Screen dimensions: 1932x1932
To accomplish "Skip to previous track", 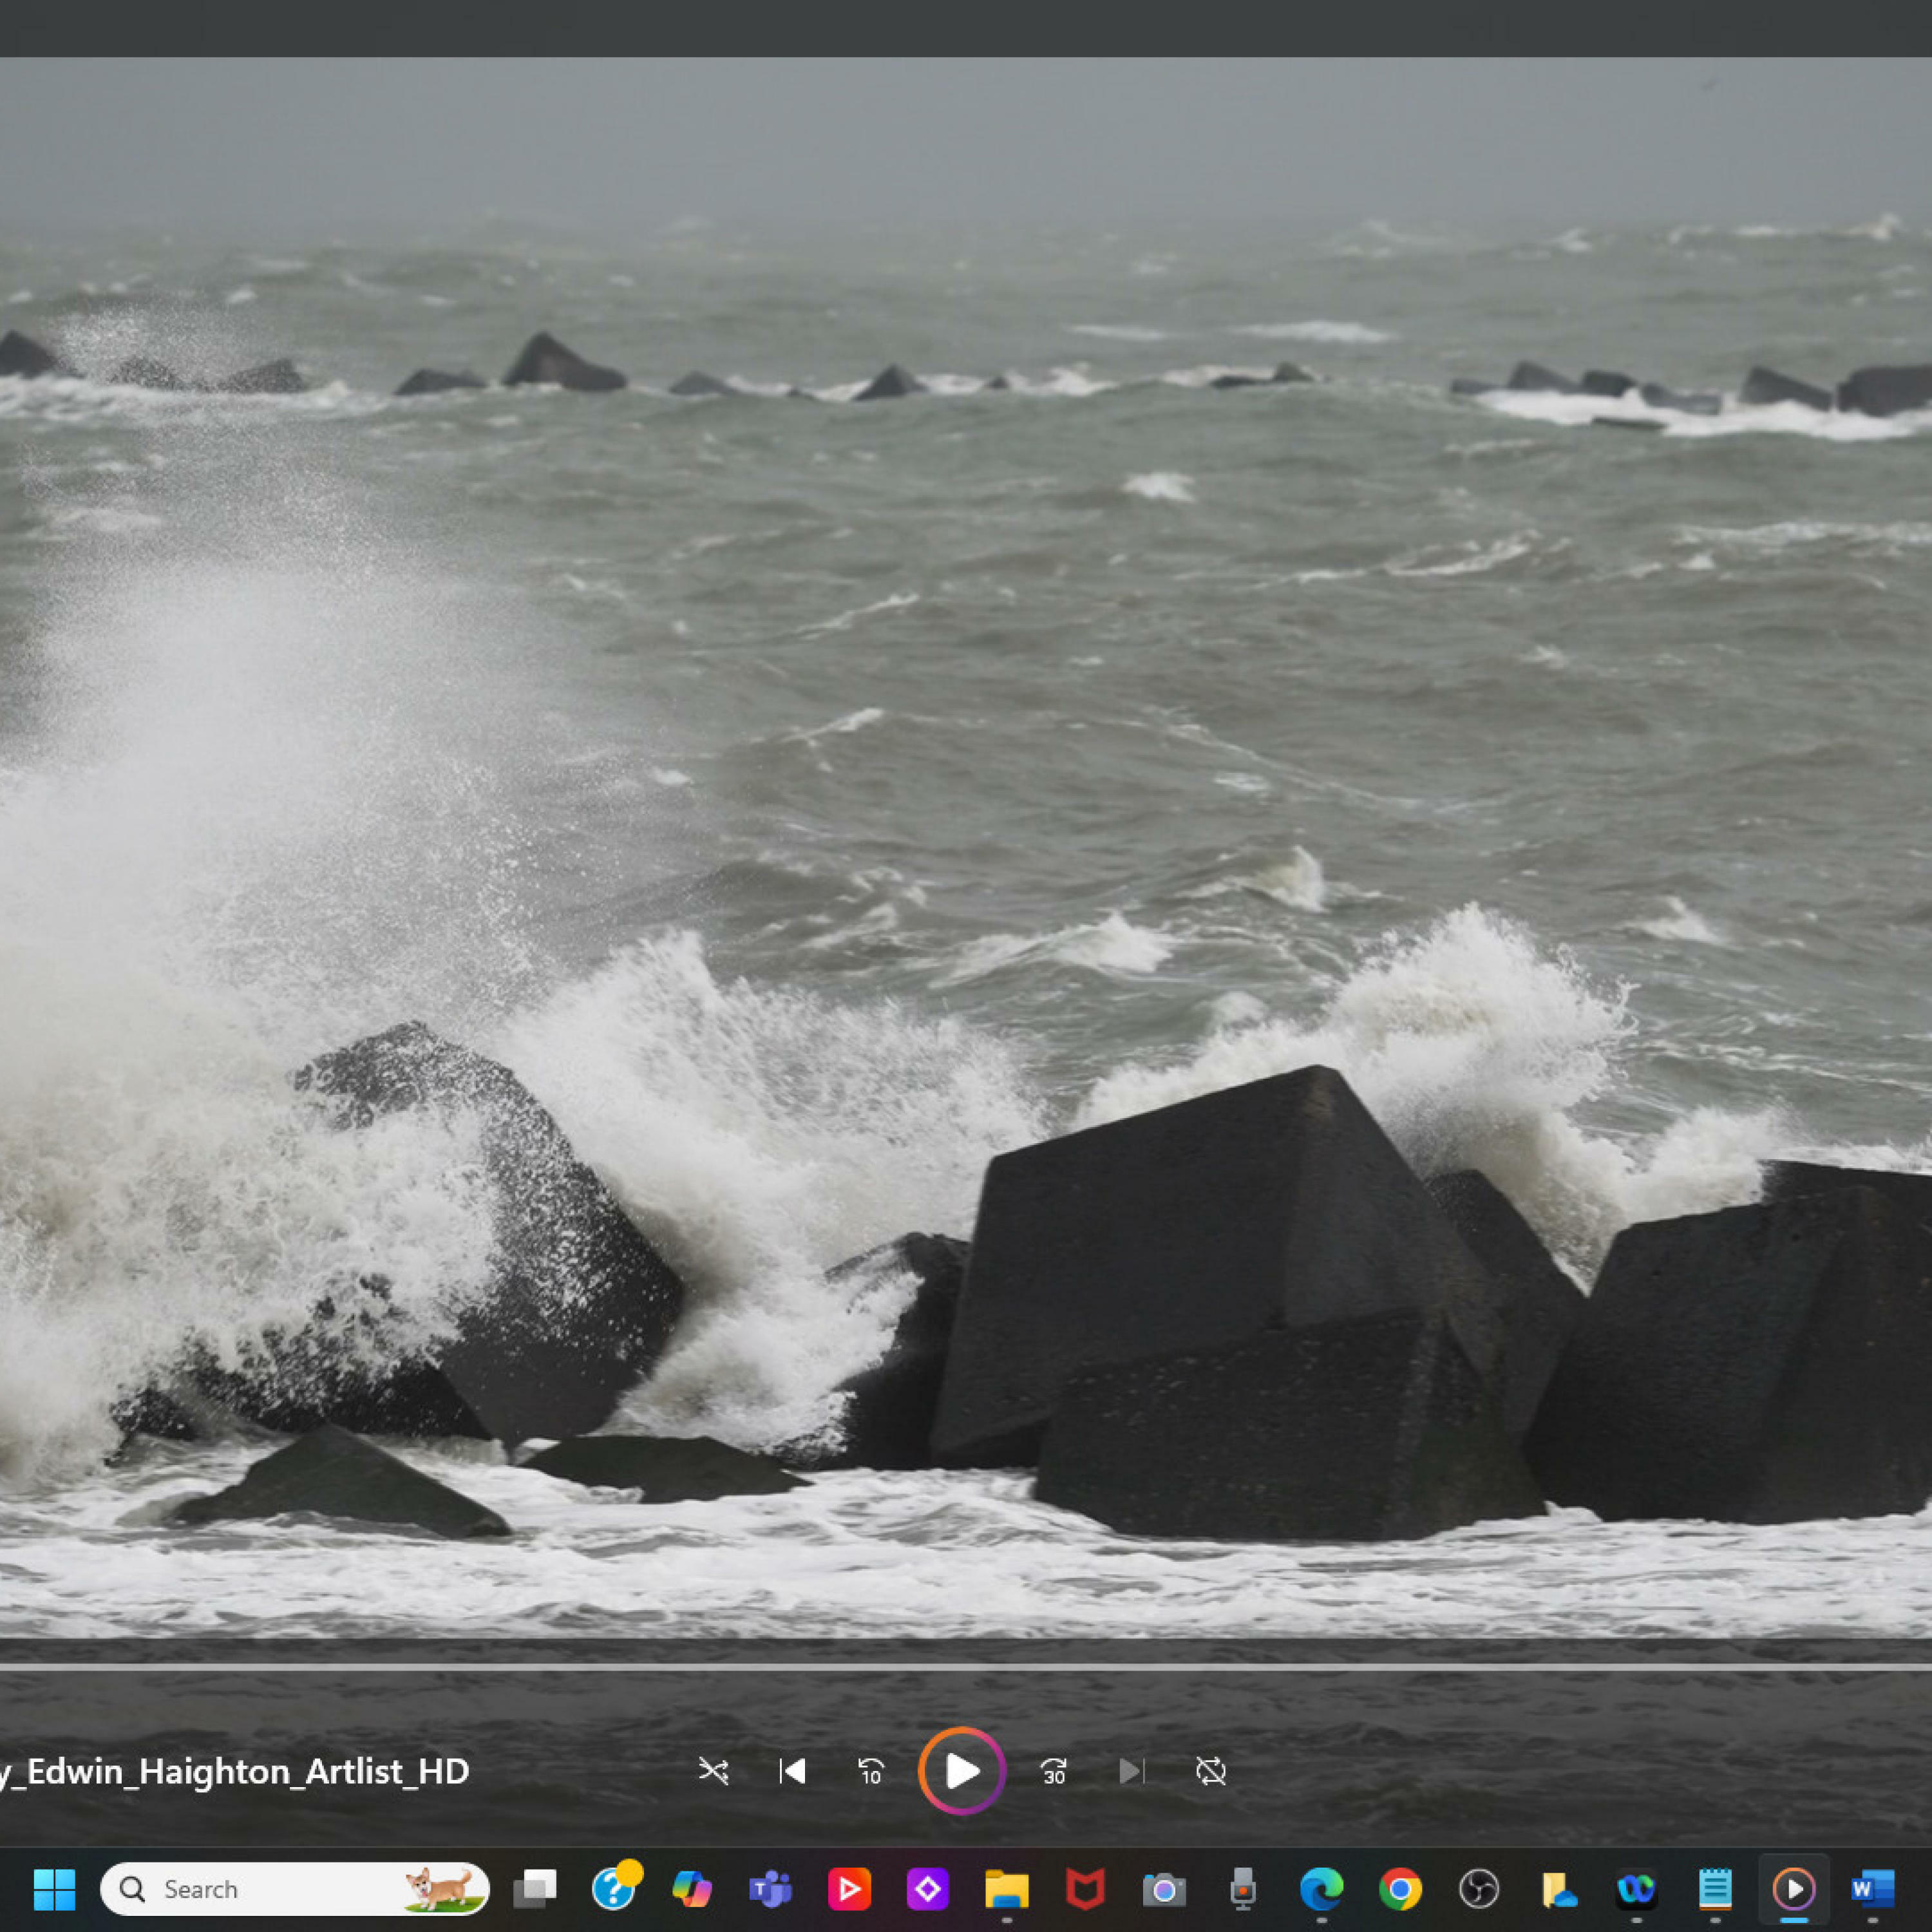I will (x=792, y=1772).
